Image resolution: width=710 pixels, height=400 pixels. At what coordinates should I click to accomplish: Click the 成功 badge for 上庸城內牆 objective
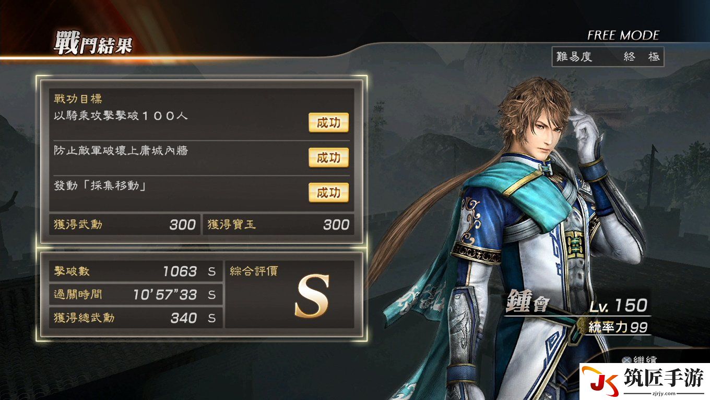point(328,157)
